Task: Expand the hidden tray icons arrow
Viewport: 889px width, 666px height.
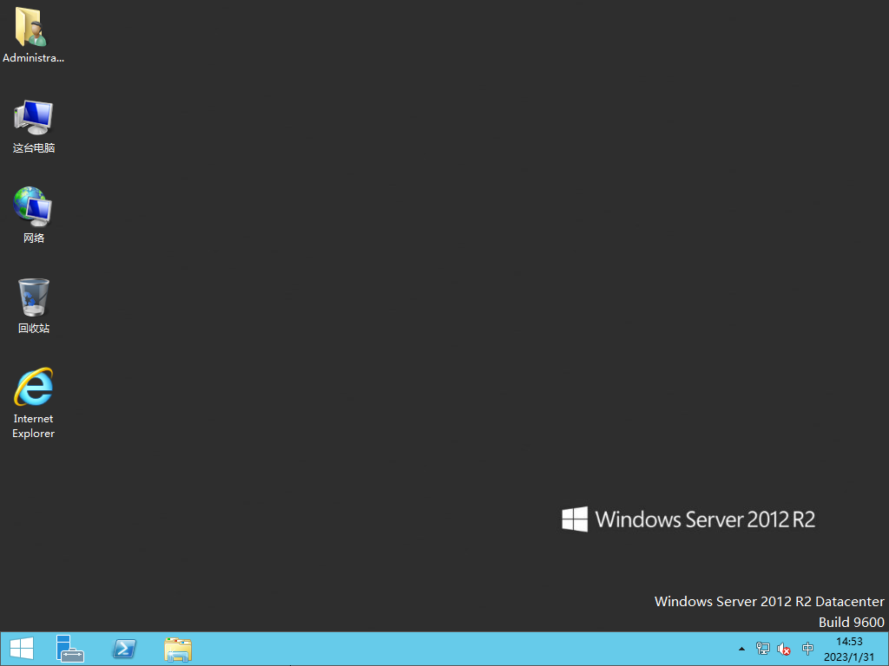Action: 741,649
